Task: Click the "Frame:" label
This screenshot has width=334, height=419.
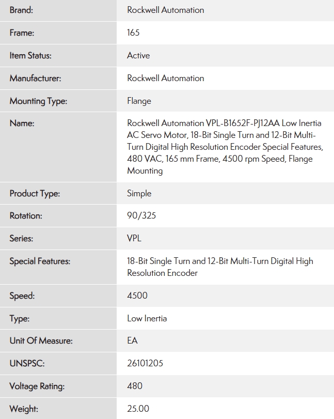Action: 22,33
